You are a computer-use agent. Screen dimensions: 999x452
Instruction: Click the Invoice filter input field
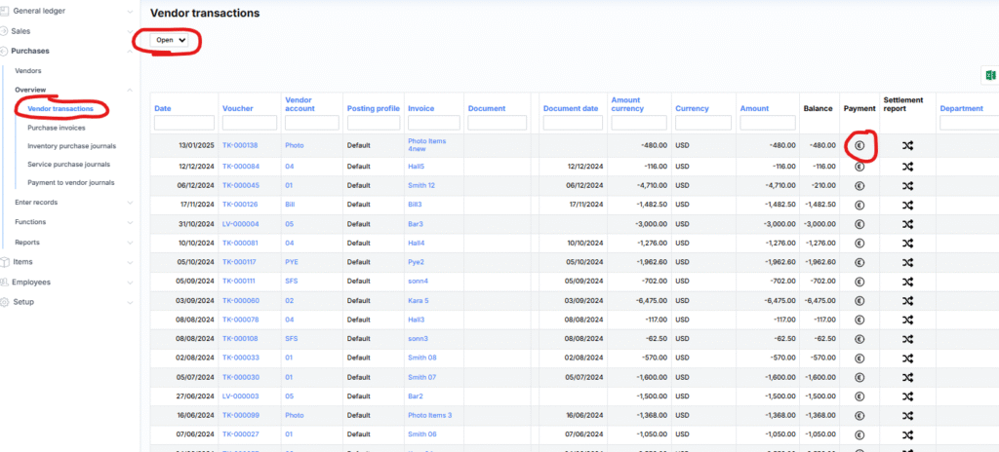432,123
